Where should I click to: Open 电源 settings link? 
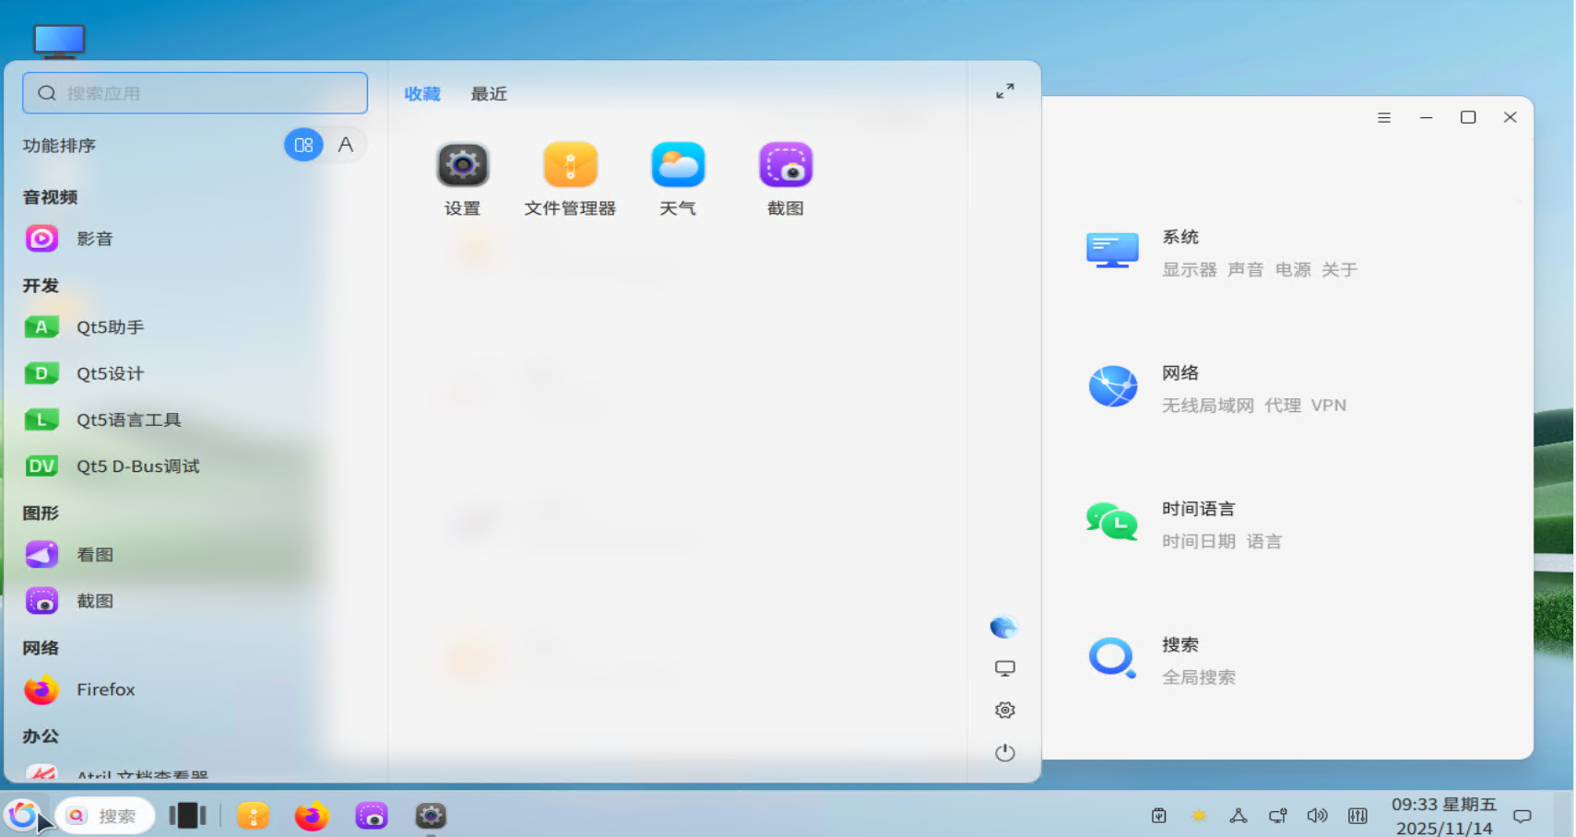(x=1293, y=270)
